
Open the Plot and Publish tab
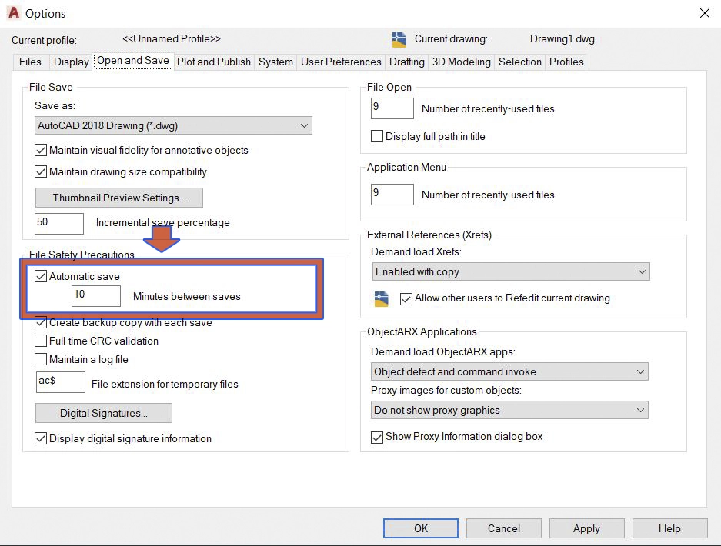coord(214,62)
